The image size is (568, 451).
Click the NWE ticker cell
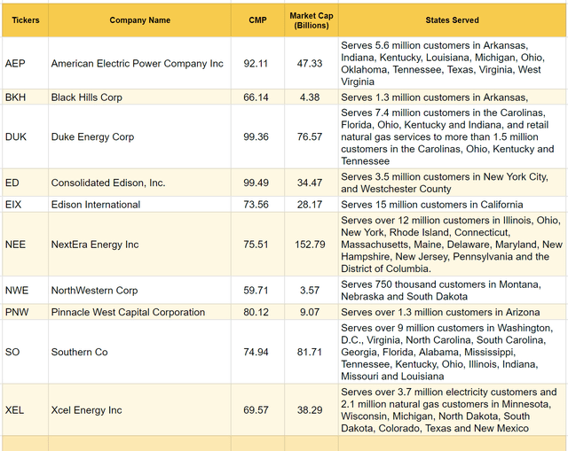(x=25, y=290)
